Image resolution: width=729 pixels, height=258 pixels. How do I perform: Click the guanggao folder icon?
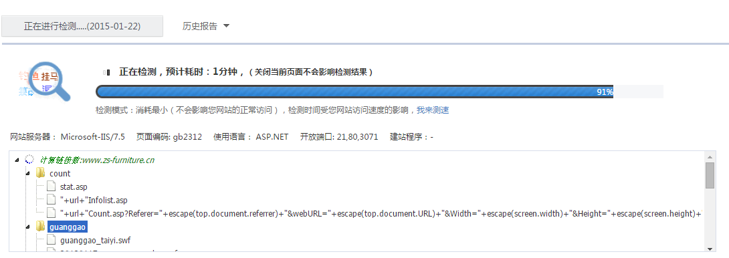pyautogui.click(x=41, y=227)
